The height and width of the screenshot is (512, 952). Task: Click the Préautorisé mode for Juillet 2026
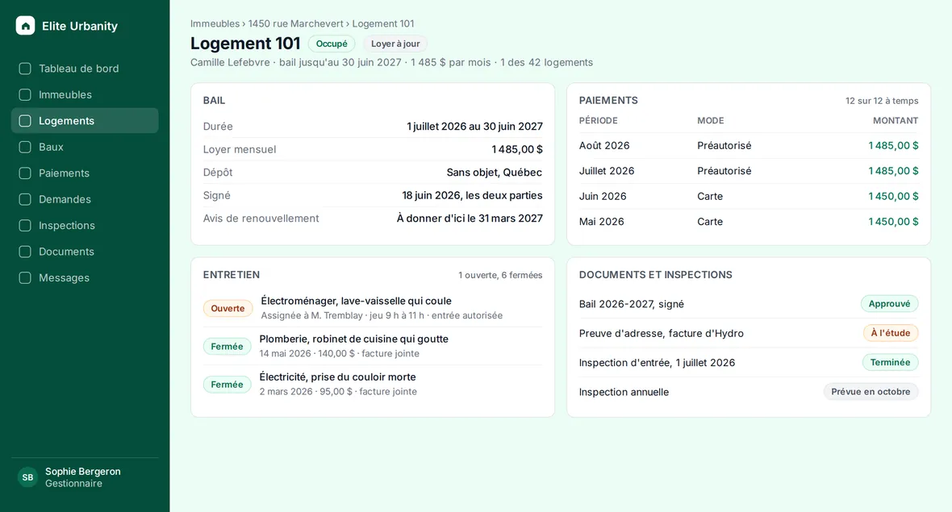tap(724, 171)
